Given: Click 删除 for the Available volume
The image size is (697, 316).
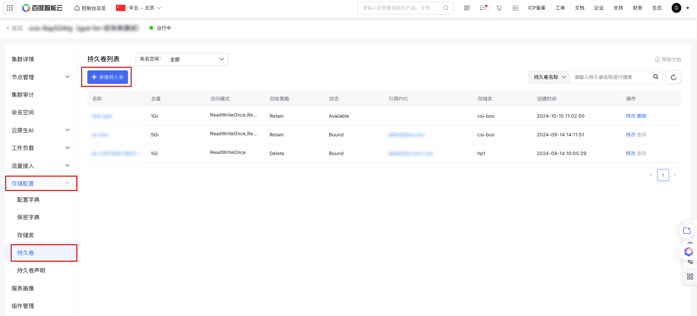Looking at the screenshot, I should coord(642,116).
